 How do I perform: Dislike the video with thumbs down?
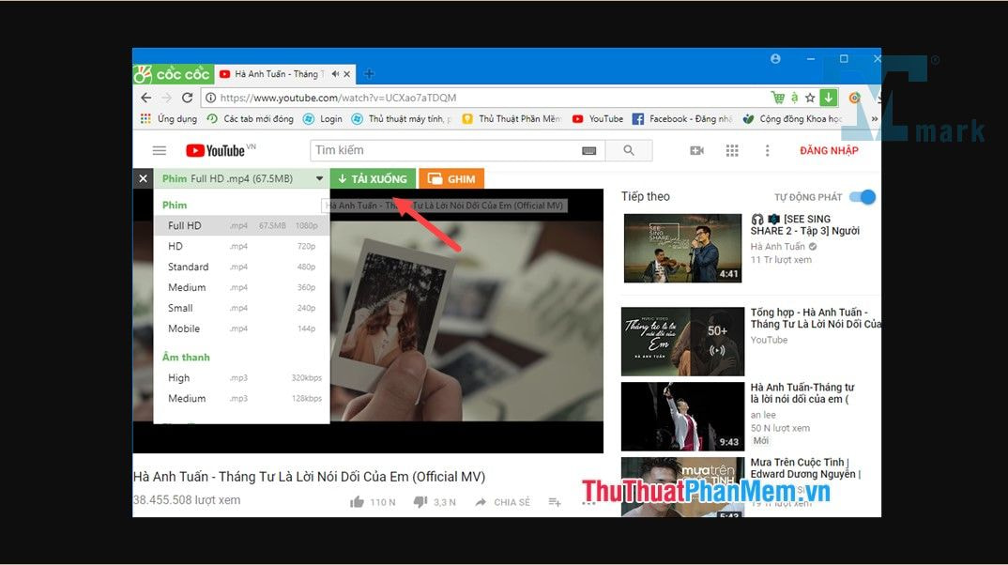pyautogui.click(x=420, y=502)
